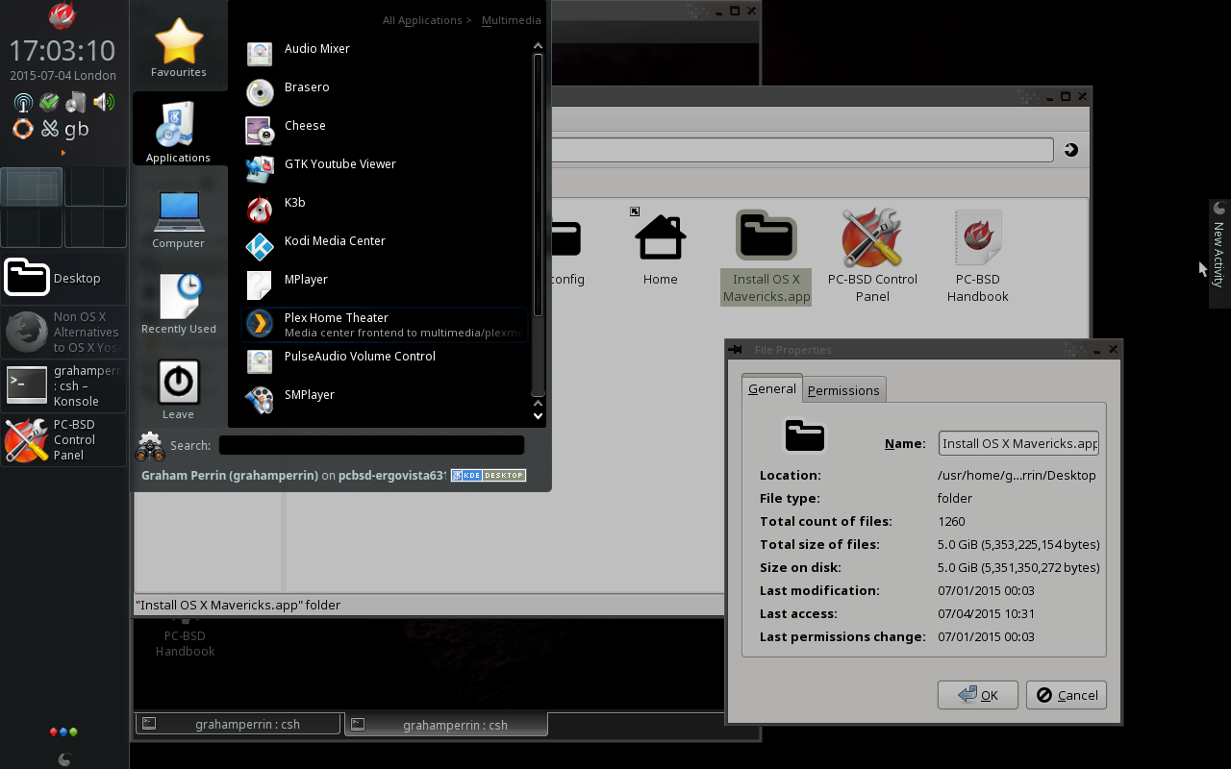Cancel the File Properties dialog
Image resolution: width=1231 pixels, height=769 pixels.
1067,695
